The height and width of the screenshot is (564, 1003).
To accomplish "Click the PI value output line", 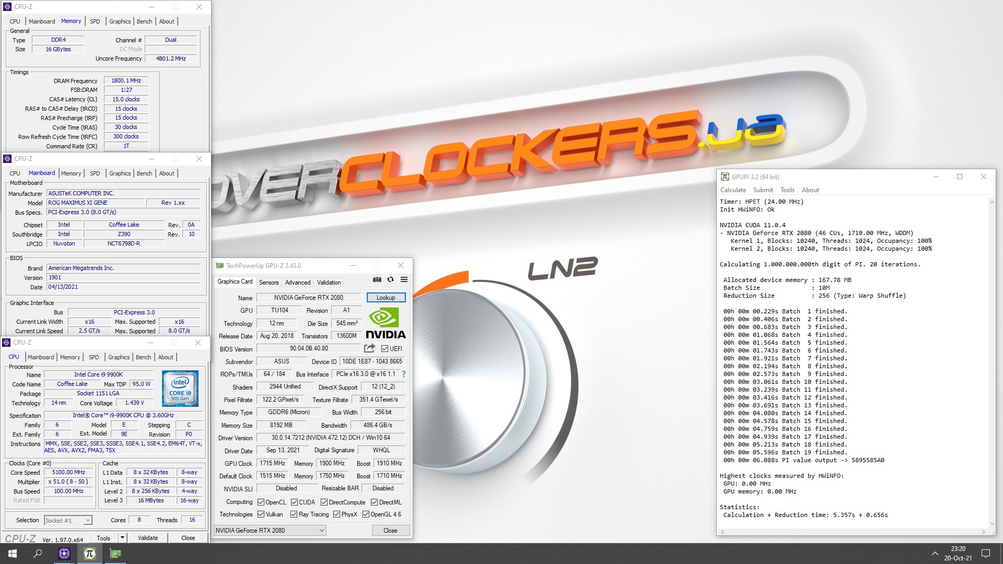I will [804, 460].
